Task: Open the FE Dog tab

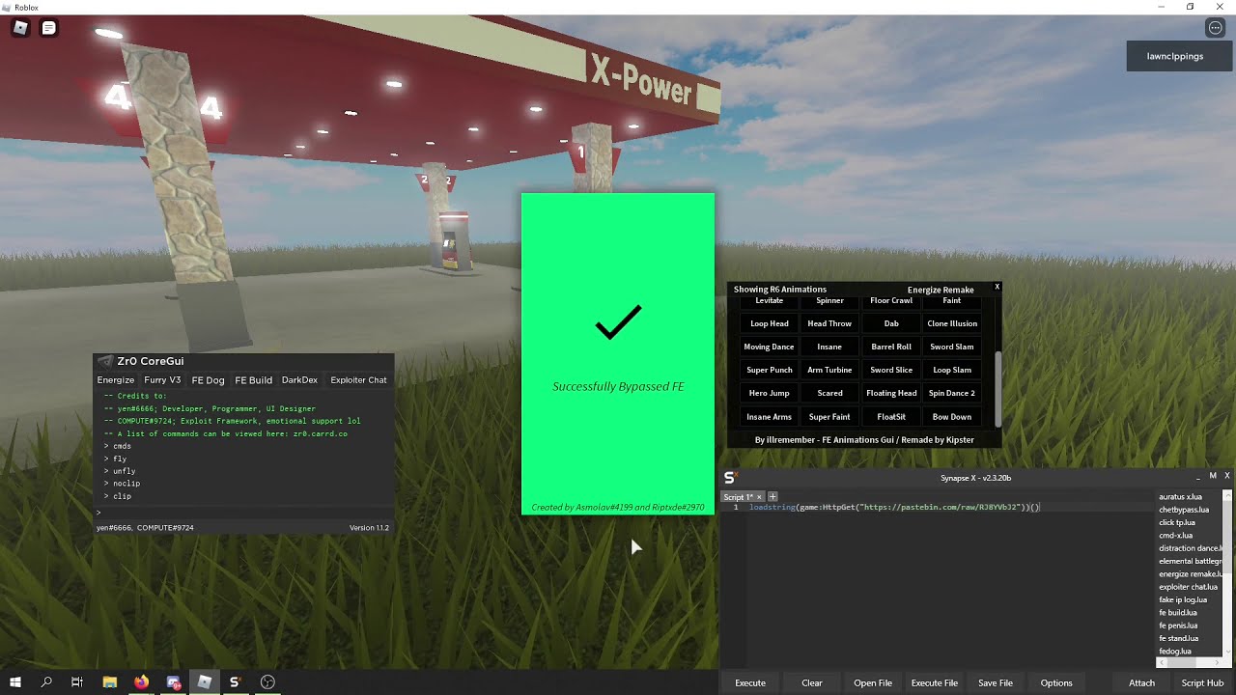Action: click(x=208, y=380)
